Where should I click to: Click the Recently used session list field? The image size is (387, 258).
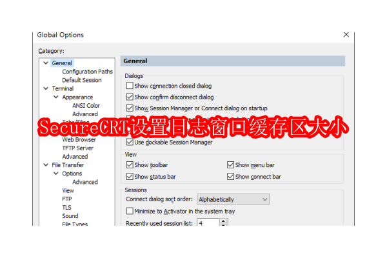(x=208, y=223)
